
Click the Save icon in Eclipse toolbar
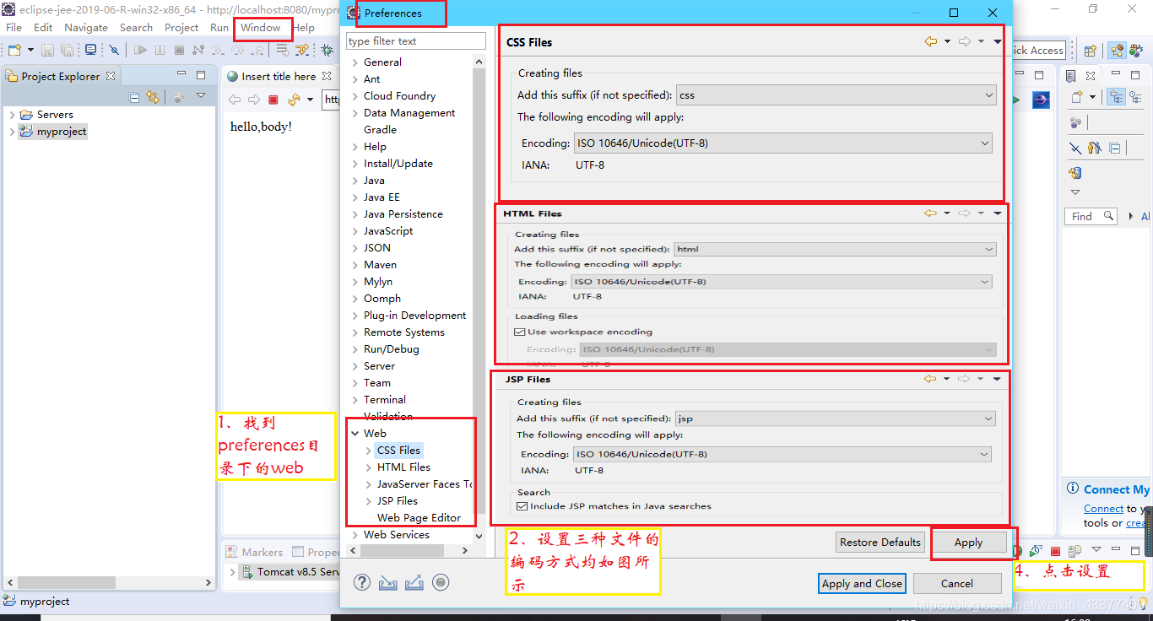pos(47,51)
